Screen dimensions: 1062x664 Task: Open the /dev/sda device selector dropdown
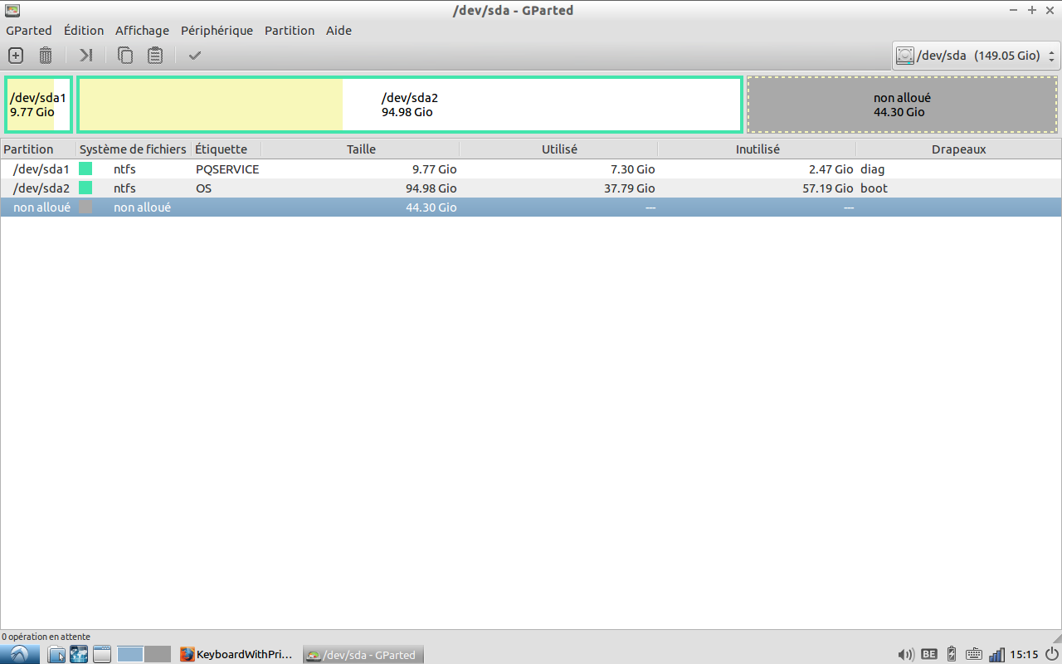[x=977, y=56]
